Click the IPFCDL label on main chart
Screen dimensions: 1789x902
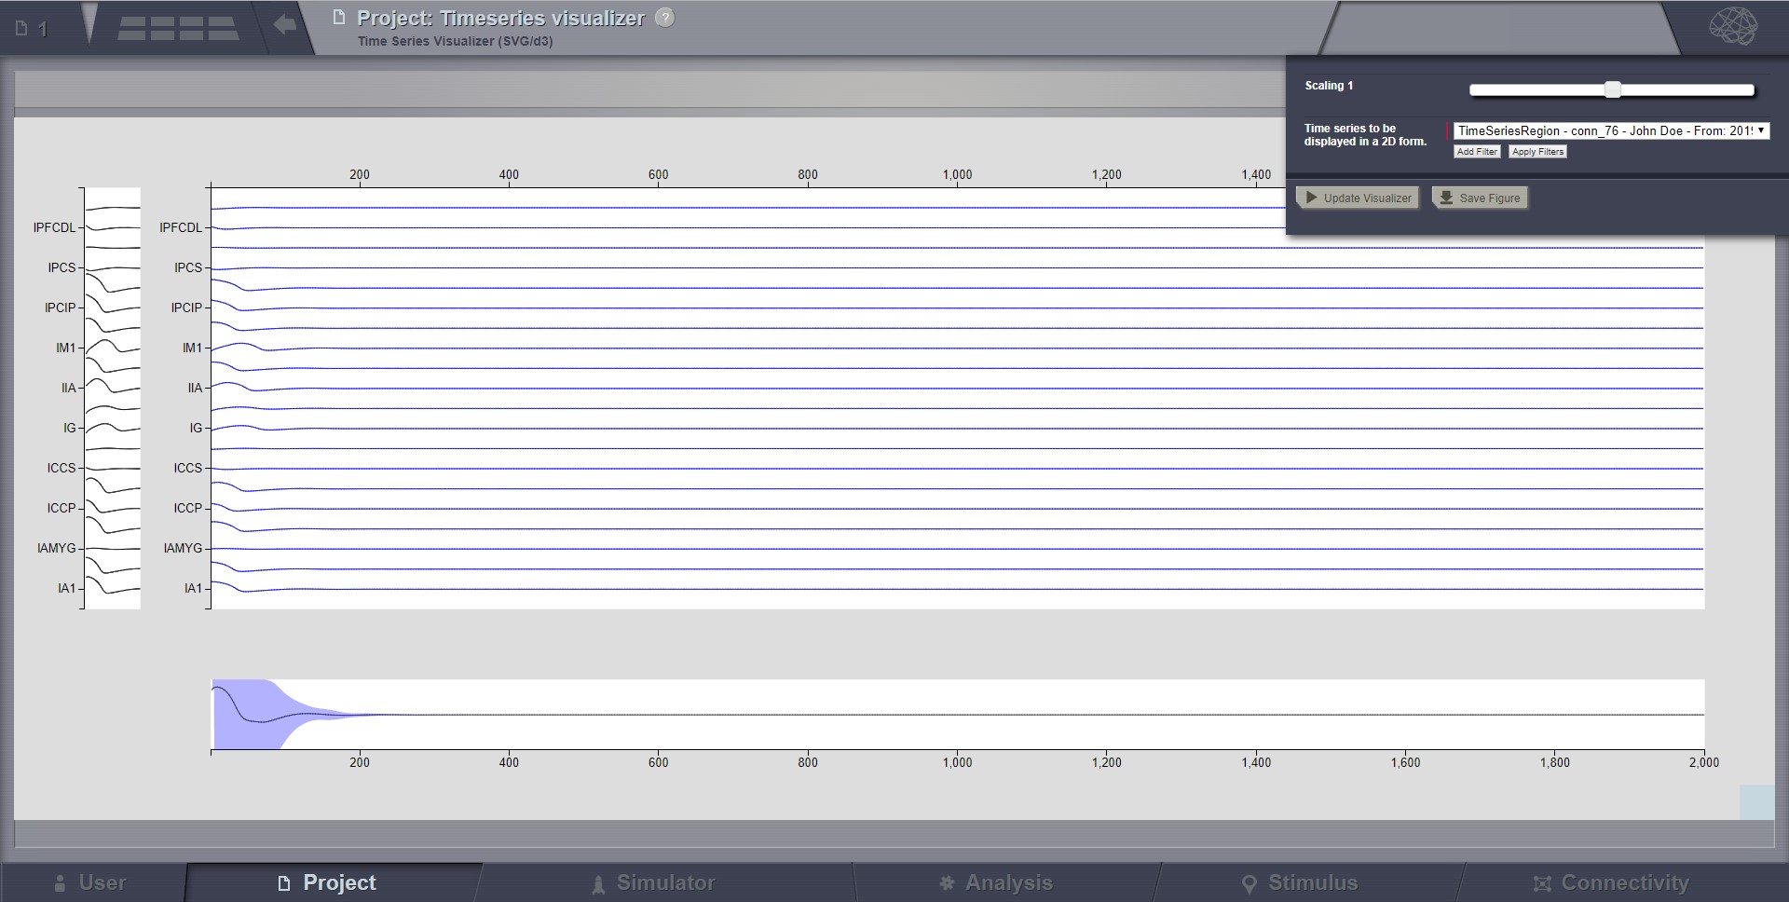(181, 227)
